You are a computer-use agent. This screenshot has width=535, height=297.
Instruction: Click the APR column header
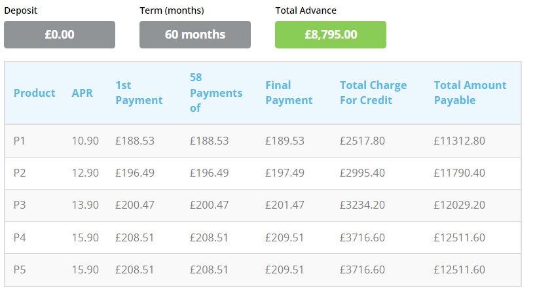(83, 93)
